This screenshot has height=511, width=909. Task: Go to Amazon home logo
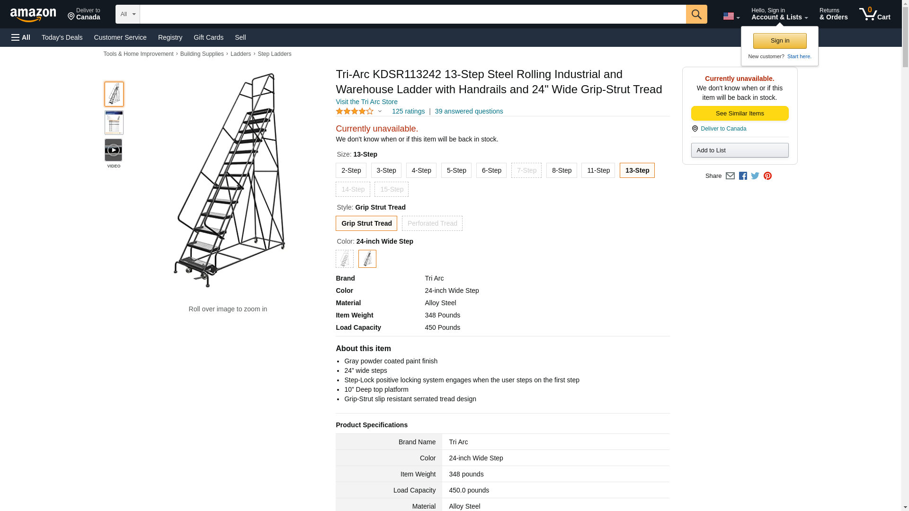[33, 15]
